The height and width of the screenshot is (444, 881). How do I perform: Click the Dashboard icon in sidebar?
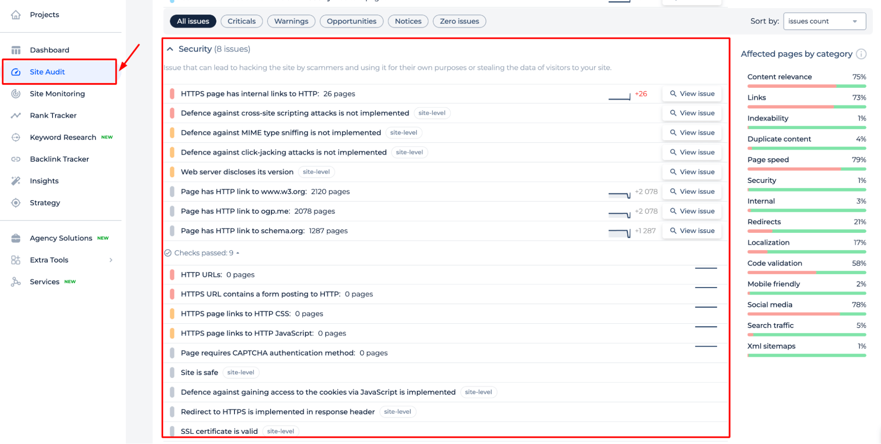(x=16, y=50)
